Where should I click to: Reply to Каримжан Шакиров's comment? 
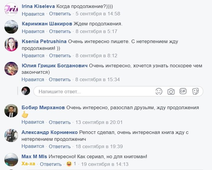[x=60, y=31]
